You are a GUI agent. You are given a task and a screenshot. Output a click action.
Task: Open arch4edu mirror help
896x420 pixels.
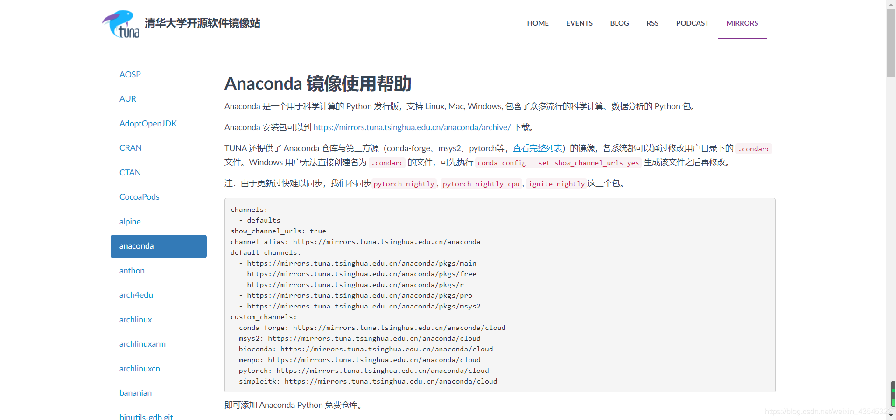136,295
